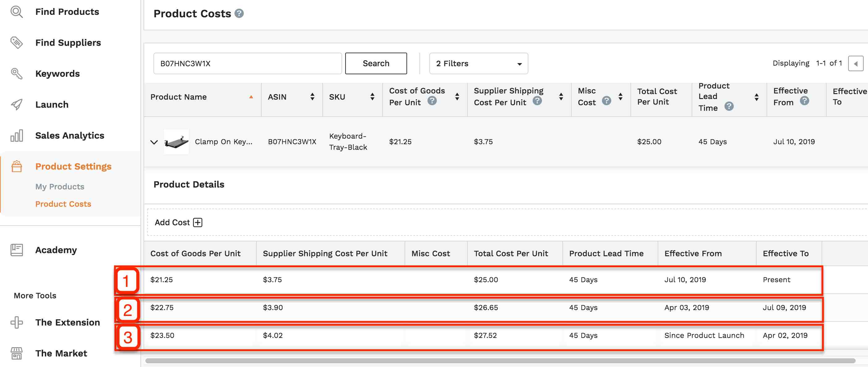
Task: Open Sales Analytics menu item
Action: (70, 136)
